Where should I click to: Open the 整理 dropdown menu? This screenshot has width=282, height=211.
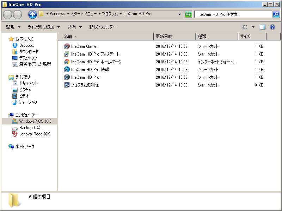(x=13, y=27)
